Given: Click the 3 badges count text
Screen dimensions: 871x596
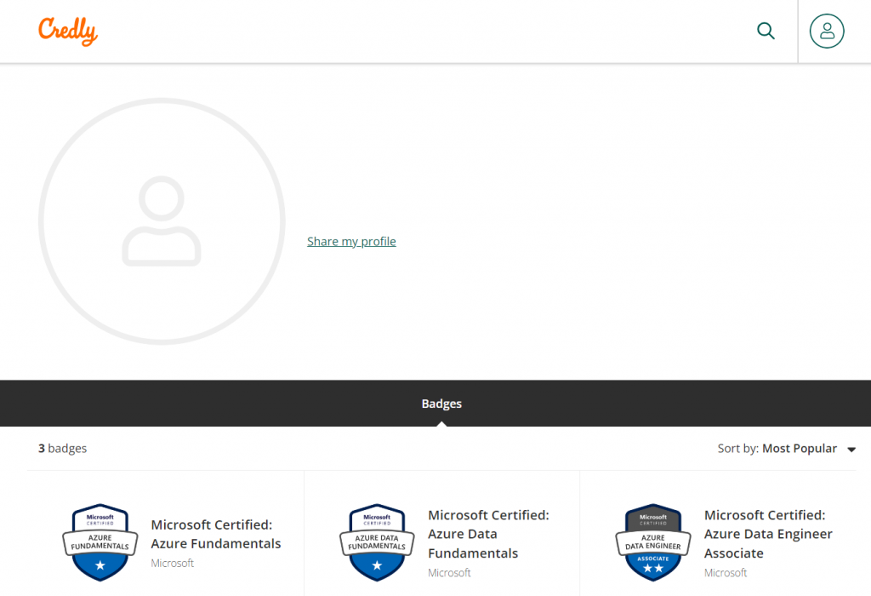Looking at the screenshot, I should point(62,448).
